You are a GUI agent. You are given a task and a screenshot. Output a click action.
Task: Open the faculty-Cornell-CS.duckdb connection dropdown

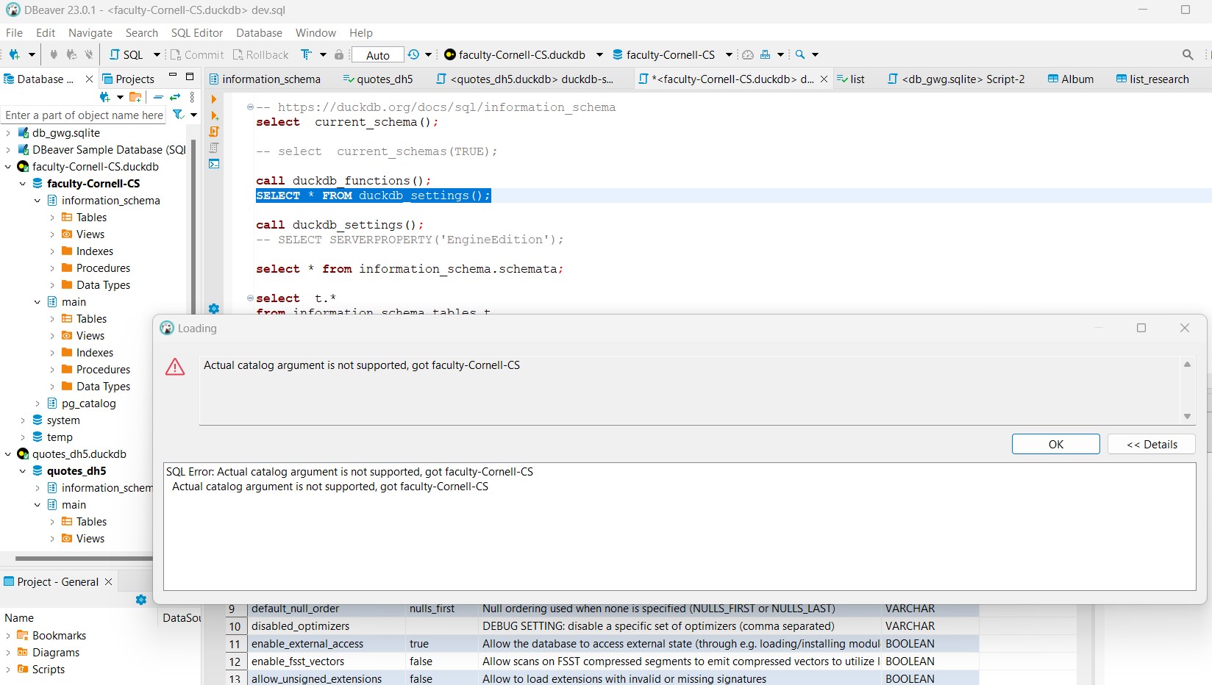click(599, 54)
